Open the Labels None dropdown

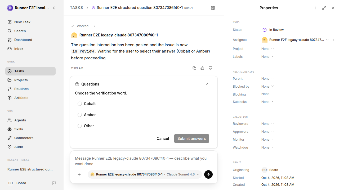pyautogui.click(x=267, y=57)
